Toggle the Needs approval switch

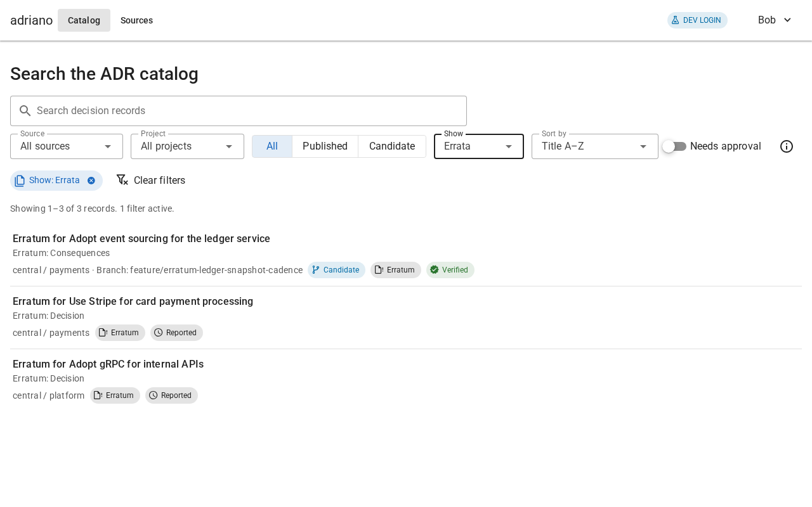pos(674,146)
